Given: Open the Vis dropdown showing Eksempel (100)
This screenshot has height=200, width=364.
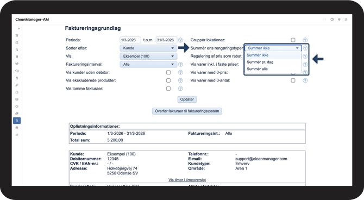Looking at the screenshot, I should [148, 56].
